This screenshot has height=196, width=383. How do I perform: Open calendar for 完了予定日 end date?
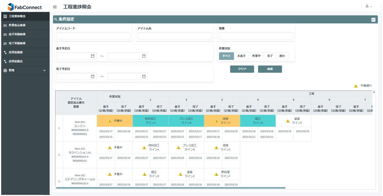coord(144,77)
